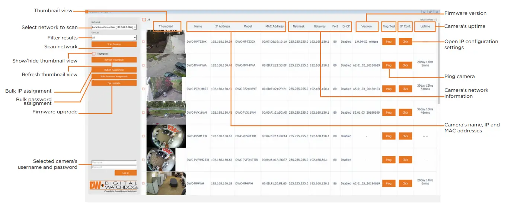Select MAC address 00:0A:61:1A:00:14
Image resolution: width=511 pixels, height=206 pixels.
point(274,136)
